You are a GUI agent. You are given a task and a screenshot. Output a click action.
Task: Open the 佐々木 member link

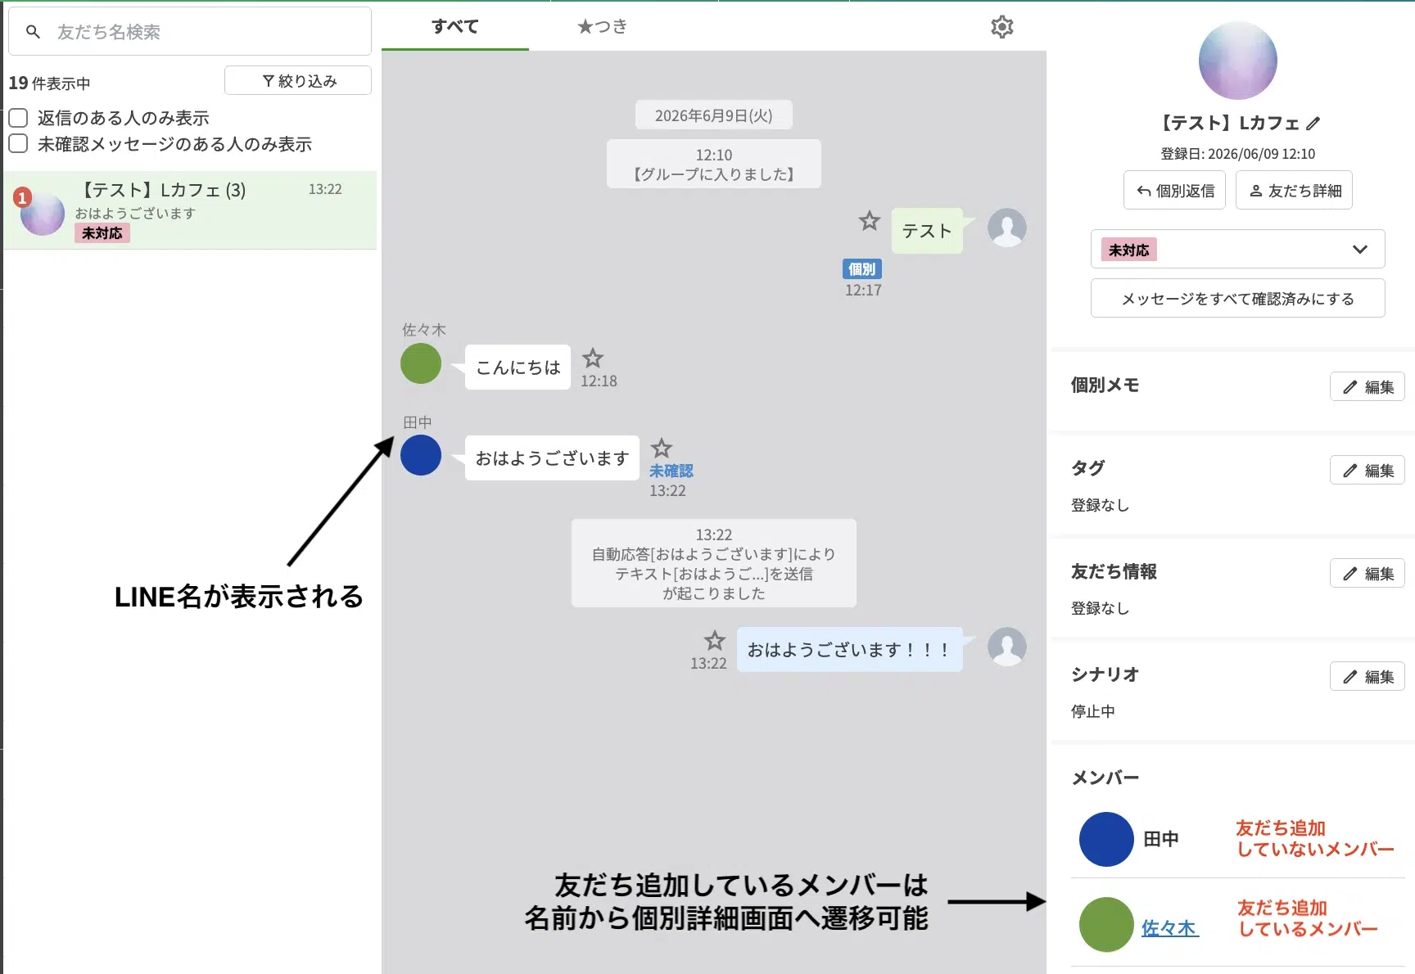1169,928
